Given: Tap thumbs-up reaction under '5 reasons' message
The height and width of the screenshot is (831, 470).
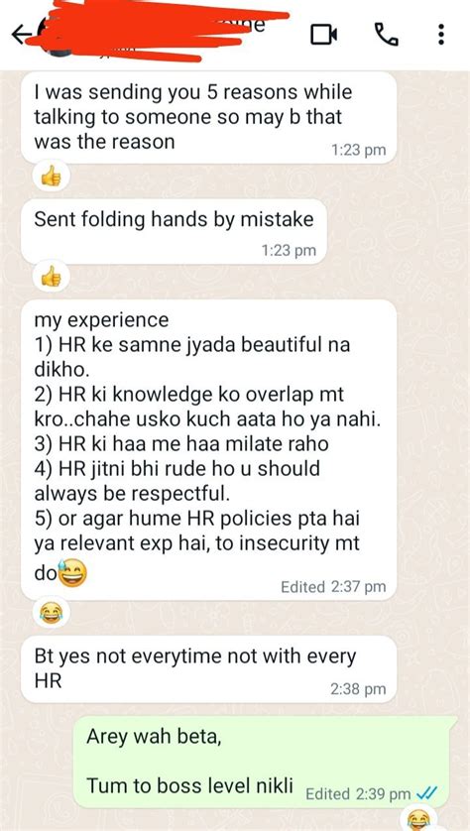Looking at the screenshot, I should click(x=51, y=177).
